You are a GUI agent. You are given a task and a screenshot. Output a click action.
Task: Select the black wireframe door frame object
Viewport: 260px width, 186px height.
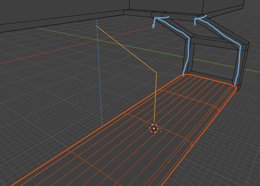(x=216, y=53)
